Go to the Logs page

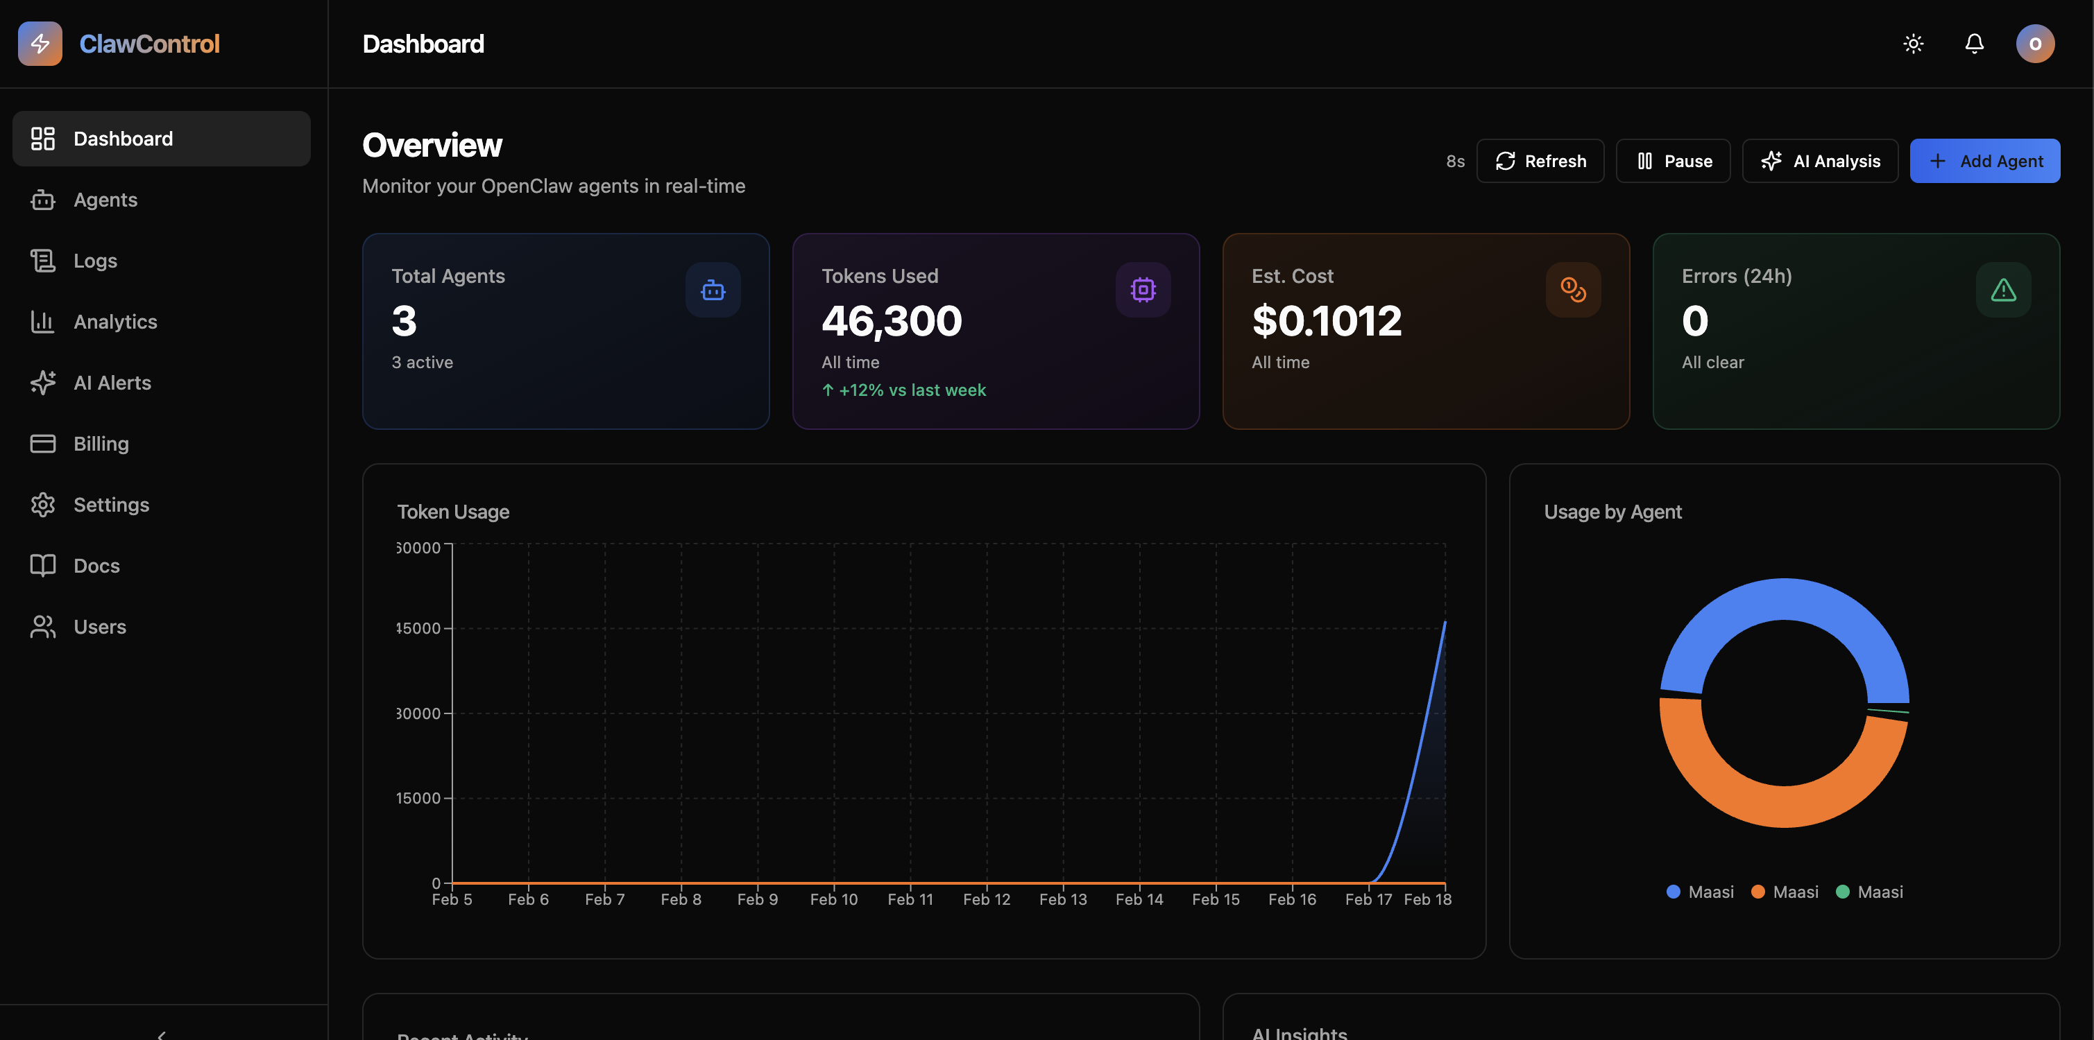pos(95,261)
